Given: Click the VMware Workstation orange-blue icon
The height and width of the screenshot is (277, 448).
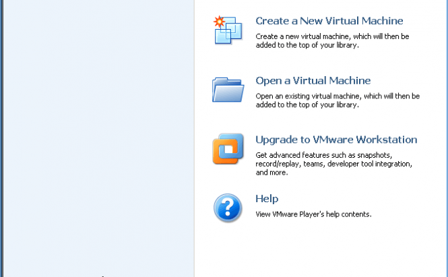Looking at the screenshot, I should coord(228,149).
